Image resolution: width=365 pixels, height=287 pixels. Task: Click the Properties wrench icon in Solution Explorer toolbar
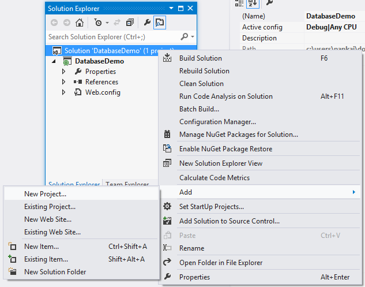[x=147, y=23]
